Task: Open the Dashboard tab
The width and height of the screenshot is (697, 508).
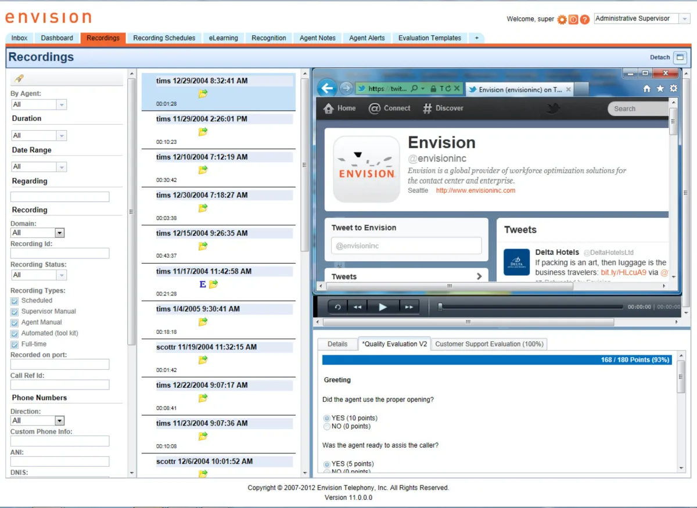Action: [x=57, y=38]
